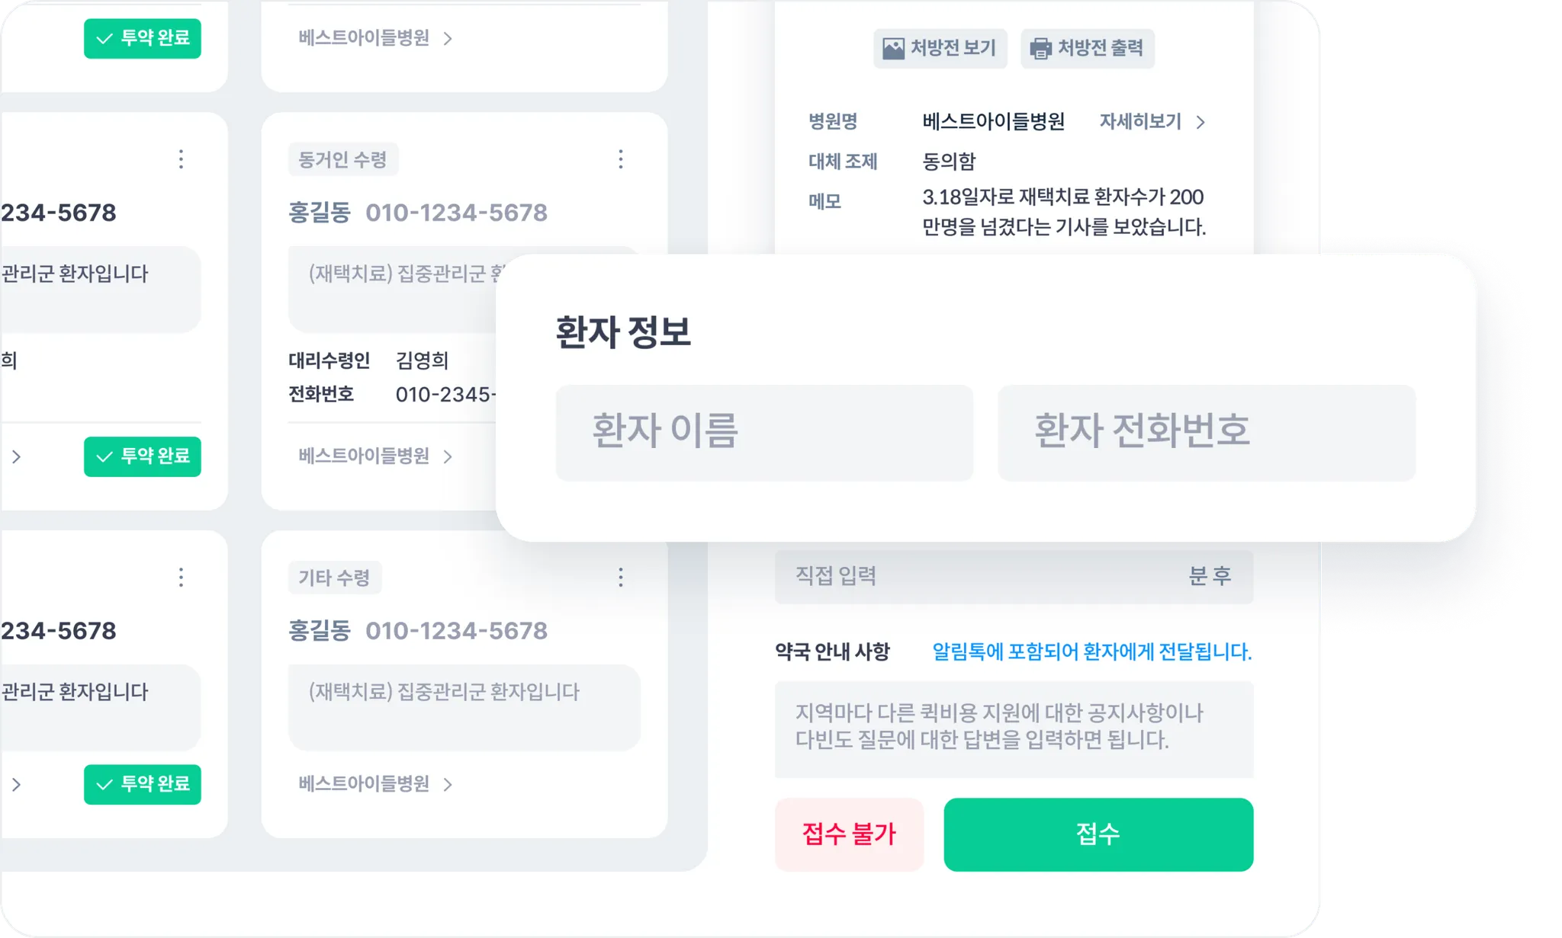1562x938 pixels.
Task: Click the 환자 전화번호 input field
Action: point(1206,432)
